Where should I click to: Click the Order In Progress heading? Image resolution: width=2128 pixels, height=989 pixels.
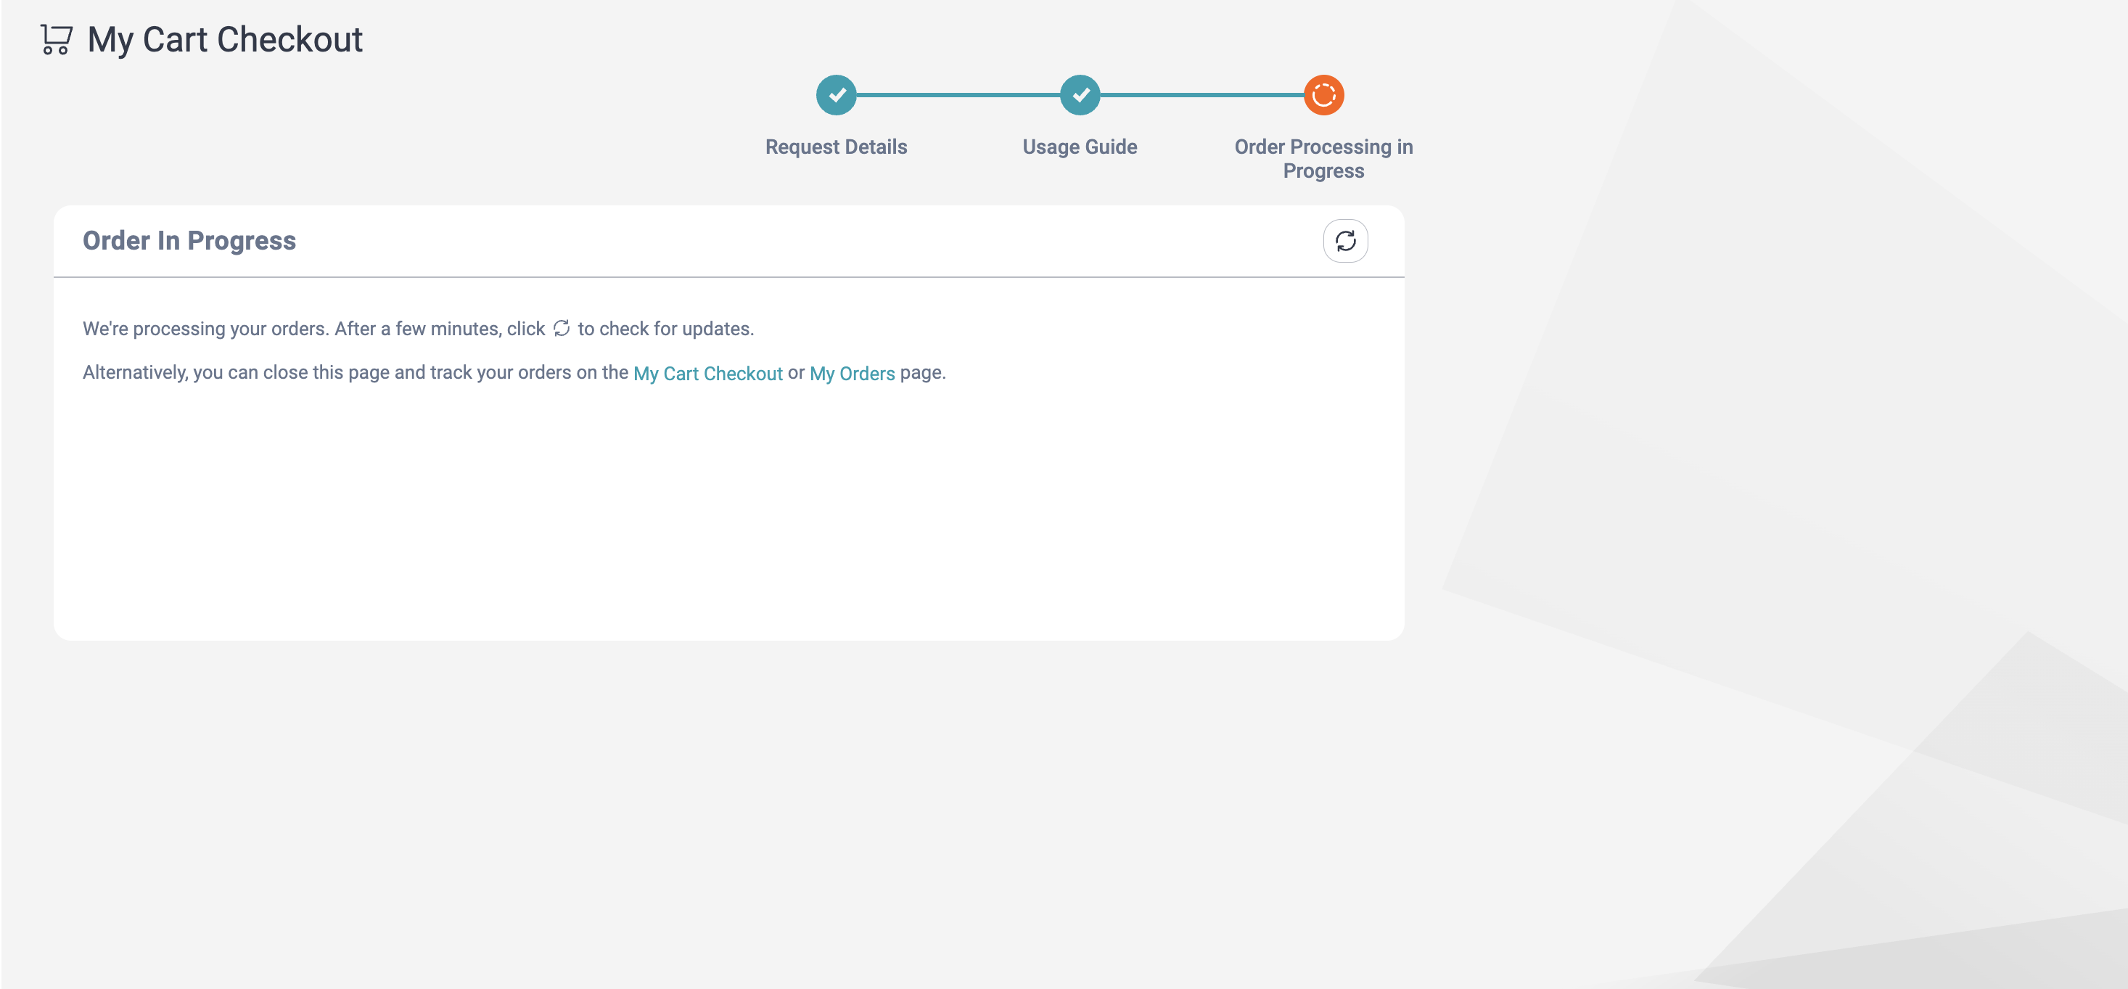[x=189, y=240]
